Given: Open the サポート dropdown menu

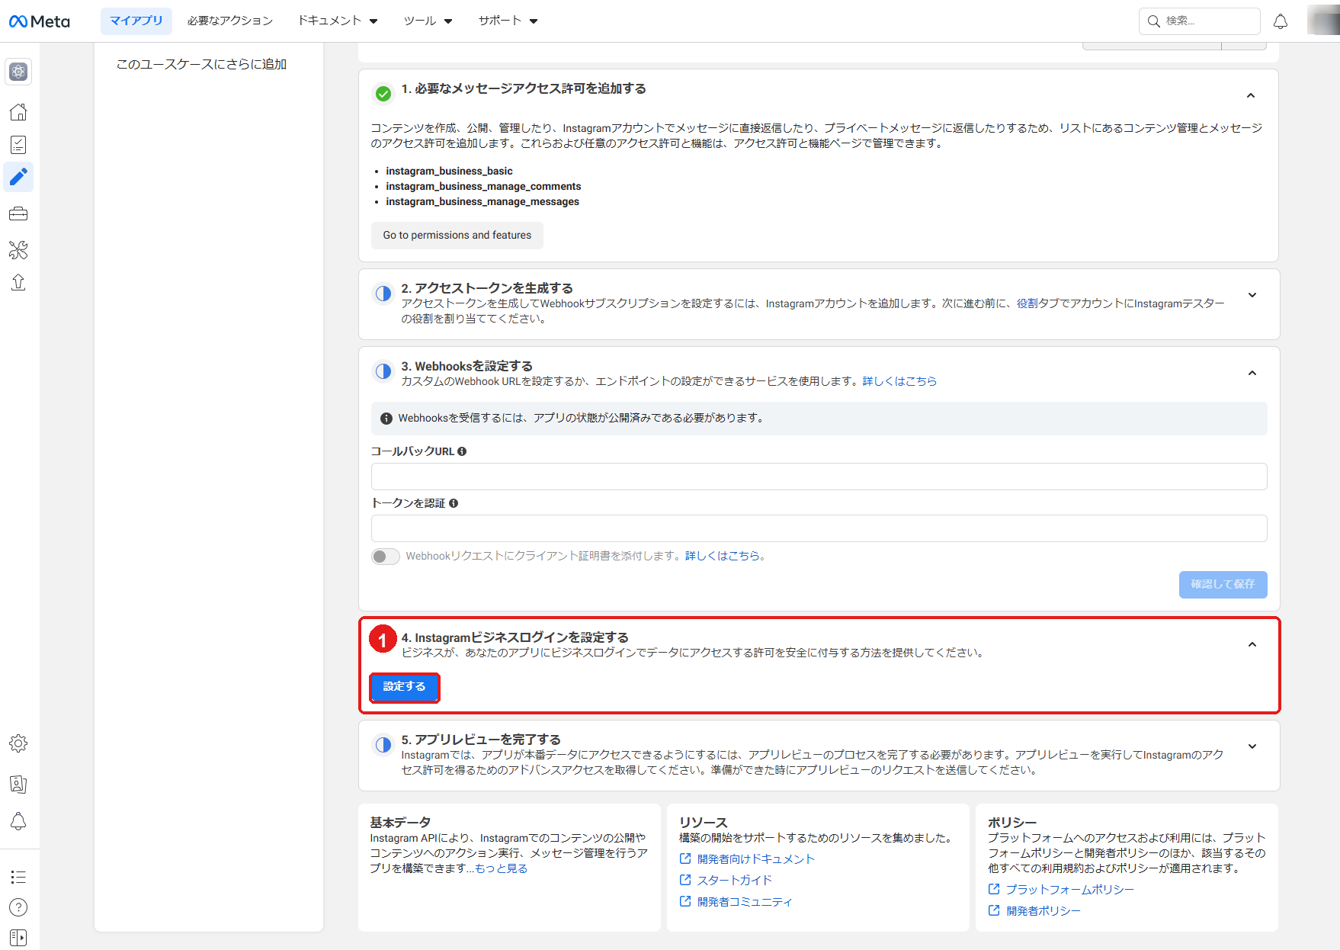Looking at the screenshot, I should [x=508, y=21].
